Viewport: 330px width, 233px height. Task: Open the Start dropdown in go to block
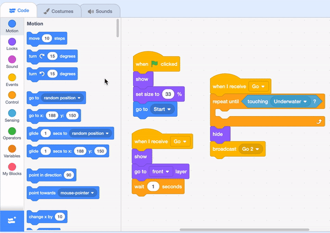click(x=162, y=109)
